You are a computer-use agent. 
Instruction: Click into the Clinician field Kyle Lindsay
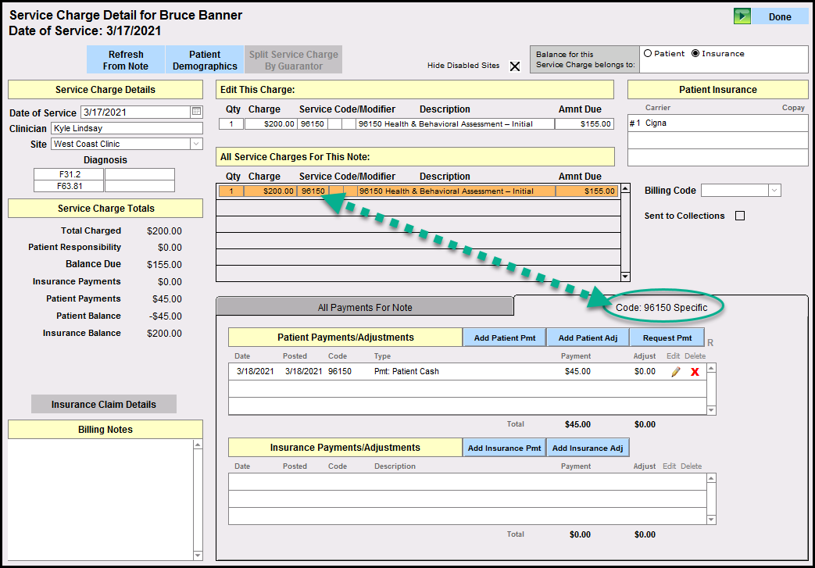tap(126, 128)
